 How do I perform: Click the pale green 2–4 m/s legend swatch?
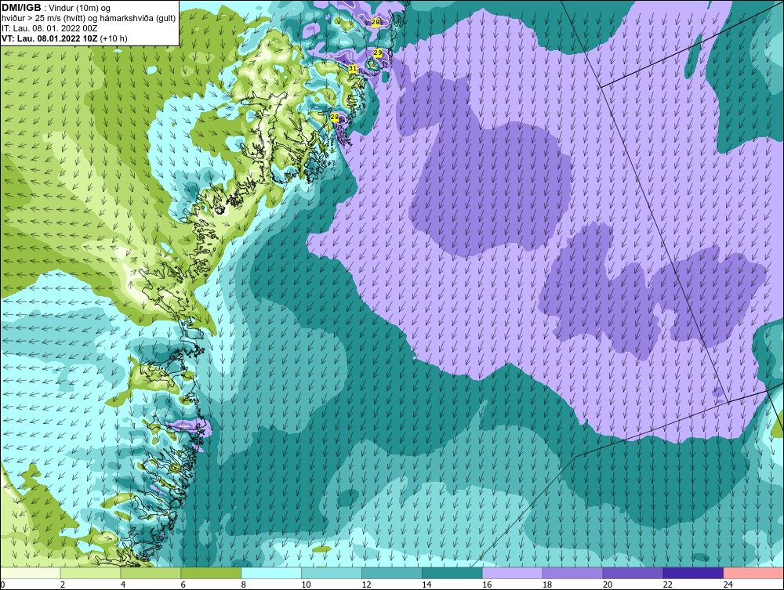[x=90, y=573]
